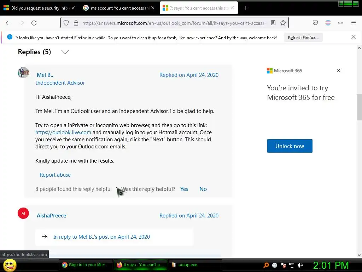Viewport: 362px width, 272px height.
Task: Click the Refresh Firefox button
Action: tap(303, 38)
